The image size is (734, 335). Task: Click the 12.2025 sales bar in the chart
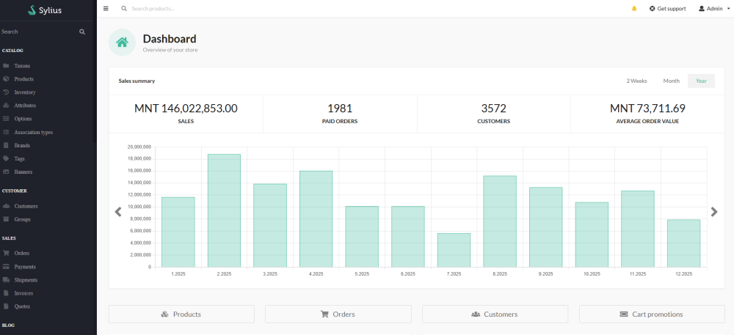(683, 243)
